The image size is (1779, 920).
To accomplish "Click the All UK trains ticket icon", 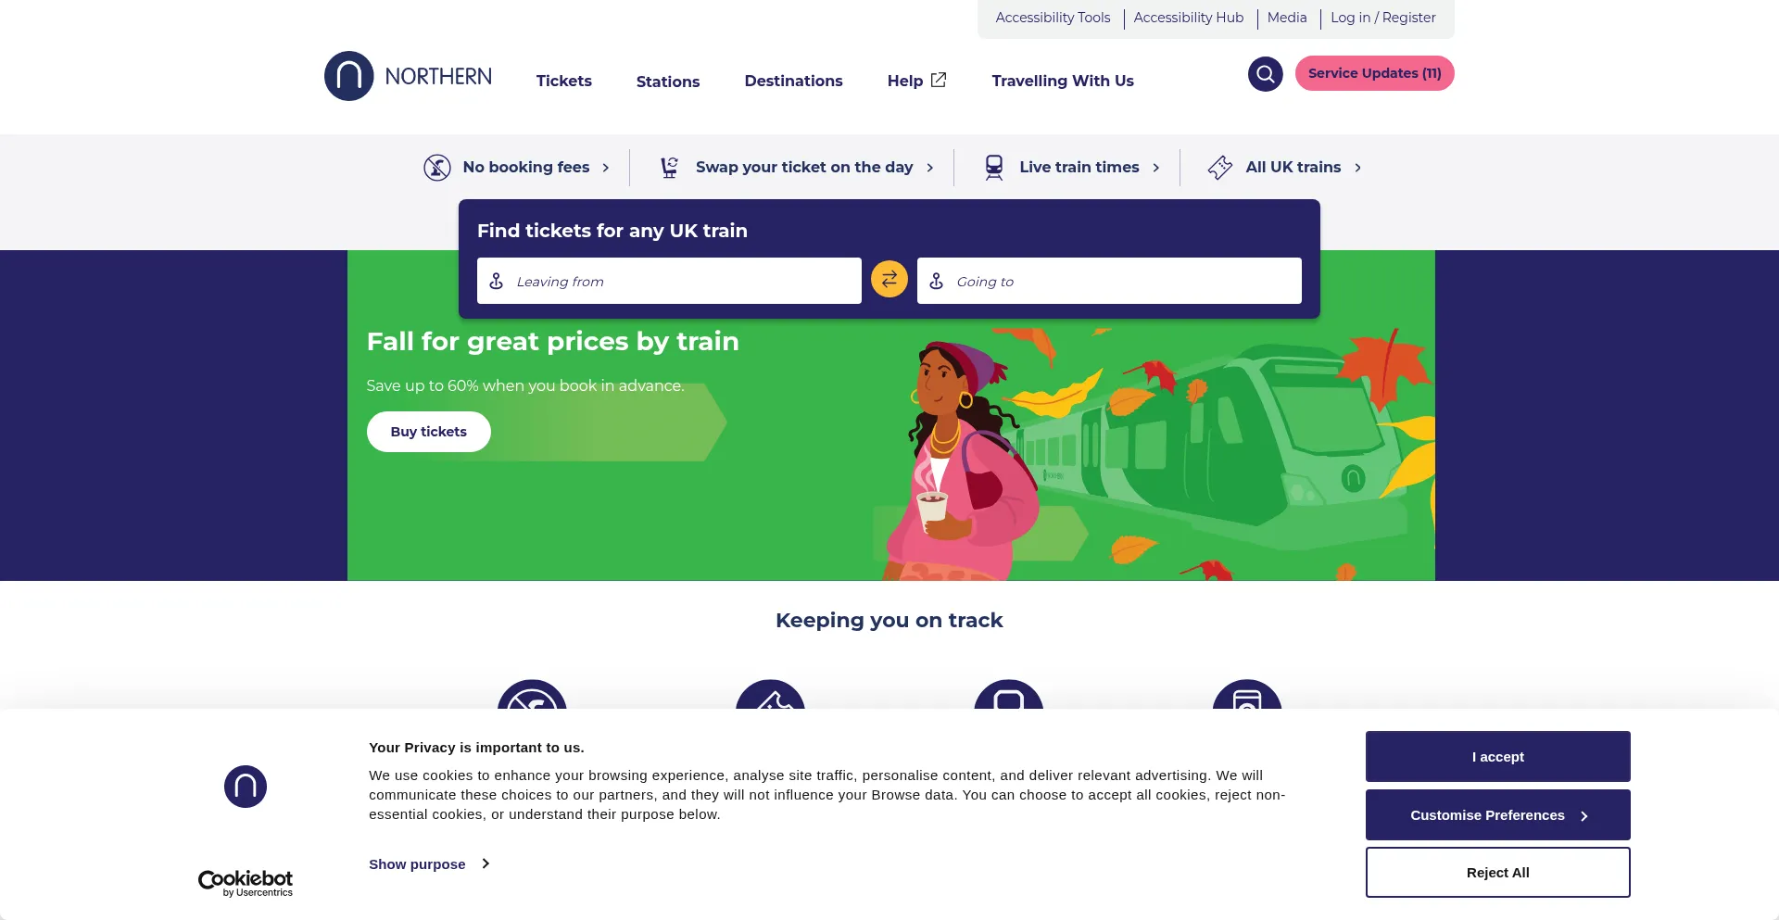I will [x=1219, y=168].
